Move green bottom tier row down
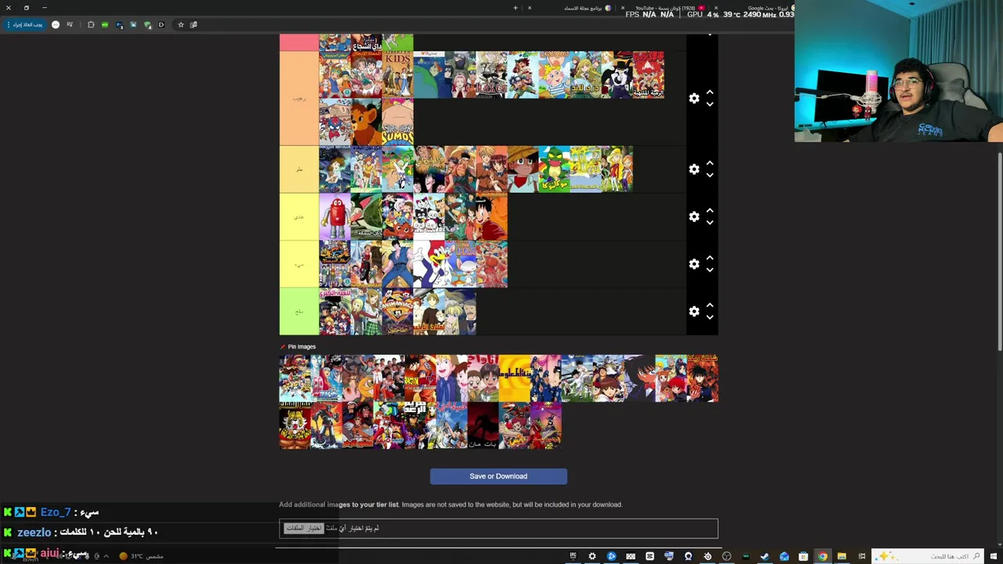The image size is (1003, 564). [x=710, y=317]
